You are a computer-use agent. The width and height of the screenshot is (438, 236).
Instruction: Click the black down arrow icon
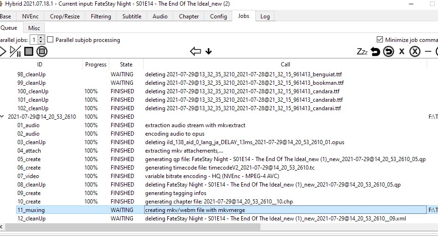pyautogui.click(x=209, y=51)
